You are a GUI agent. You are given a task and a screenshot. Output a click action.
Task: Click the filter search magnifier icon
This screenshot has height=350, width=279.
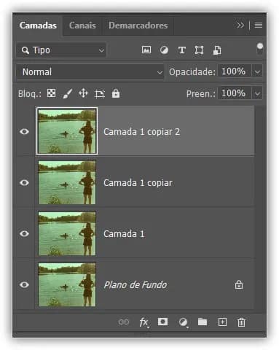point(25,50)
